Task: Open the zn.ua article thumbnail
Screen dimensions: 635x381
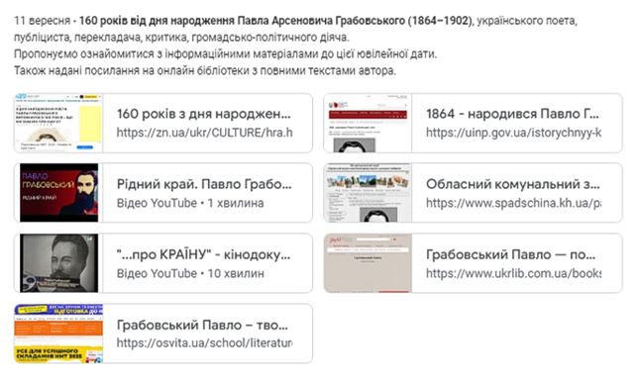Action: (x=58, y=123)
